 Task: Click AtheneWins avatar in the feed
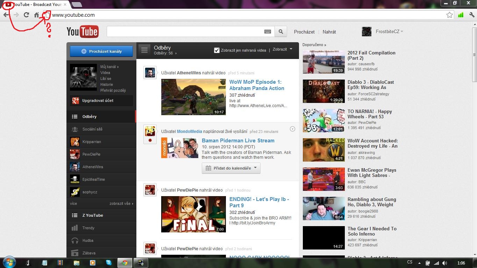pos(150,73)
